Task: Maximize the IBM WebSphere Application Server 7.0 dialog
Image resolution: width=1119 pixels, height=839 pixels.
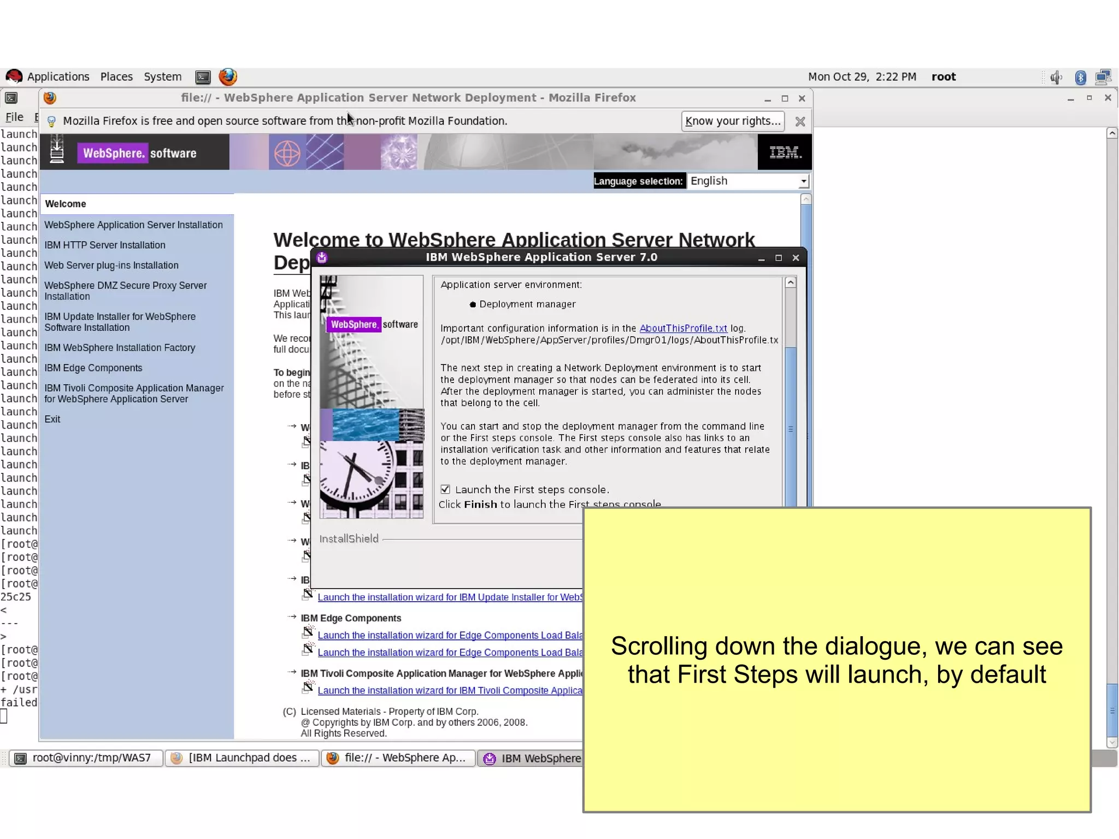Action: 779,258
